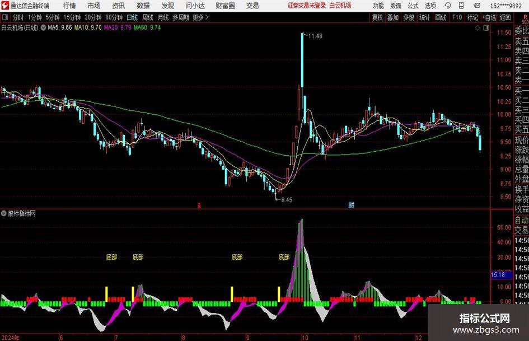Switch to the 分时 chart tab
Image resolution: width=529 pixels, height=341 pixels.
click(x=18, y=17)
